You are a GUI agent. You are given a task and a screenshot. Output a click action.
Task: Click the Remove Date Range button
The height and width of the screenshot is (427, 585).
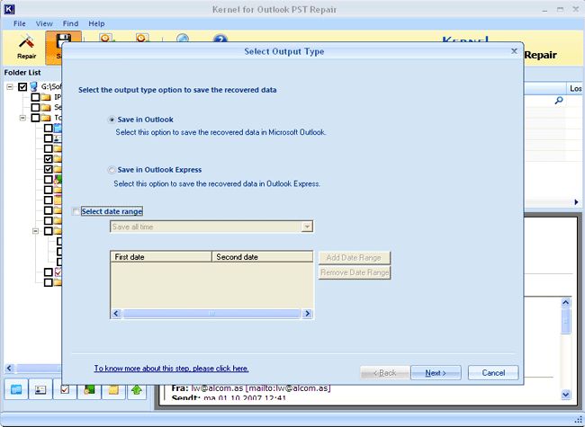point(355,272)
